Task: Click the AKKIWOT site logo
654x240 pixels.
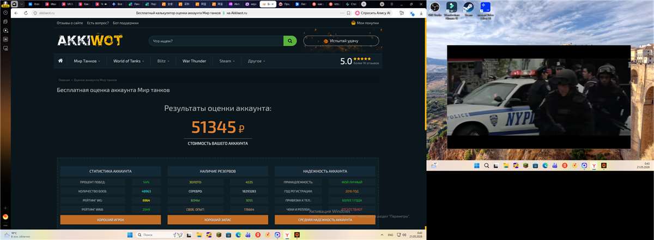Action: 90,40
